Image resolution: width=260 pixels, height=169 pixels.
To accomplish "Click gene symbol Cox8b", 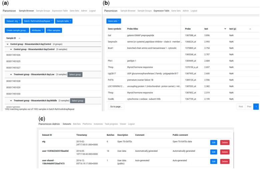I will pos(111,99).
